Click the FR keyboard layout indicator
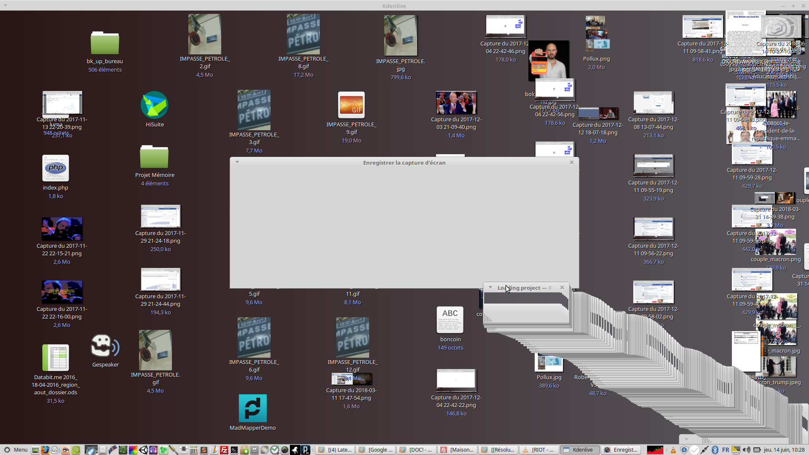809x455 pixels. (x=726, y=450)
